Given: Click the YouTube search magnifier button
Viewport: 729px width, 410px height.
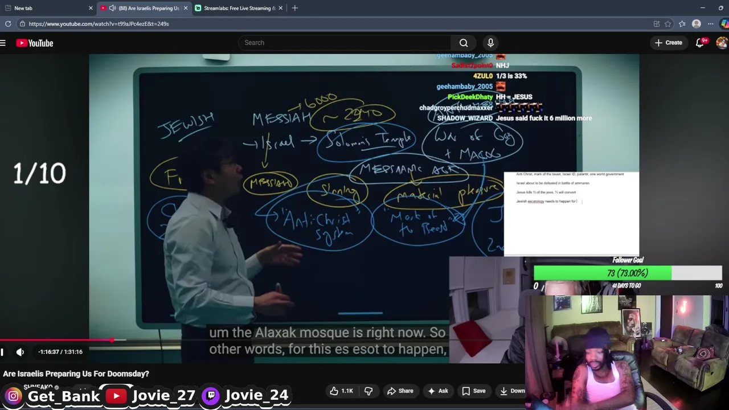Looking at the screenshot, I should [464, 43].
